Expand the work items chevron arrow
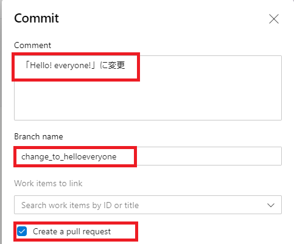The image size is (294, 244). [271, 205]
